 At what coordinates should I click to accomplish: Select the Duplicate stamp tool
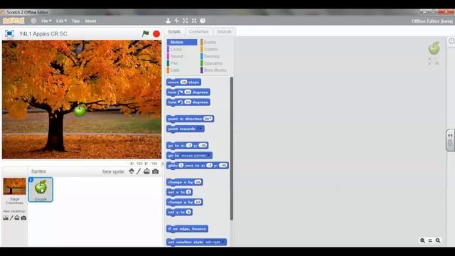tap(168, 21)
